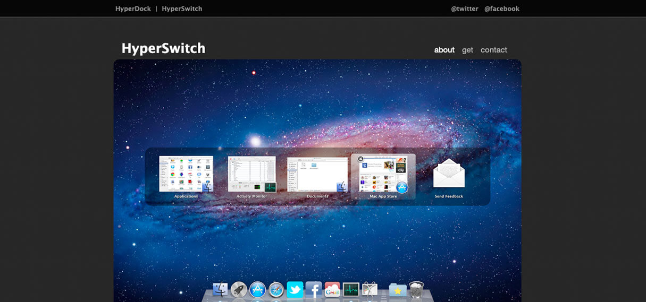Open Finder from the dock
646x302 pixels.
220,289
